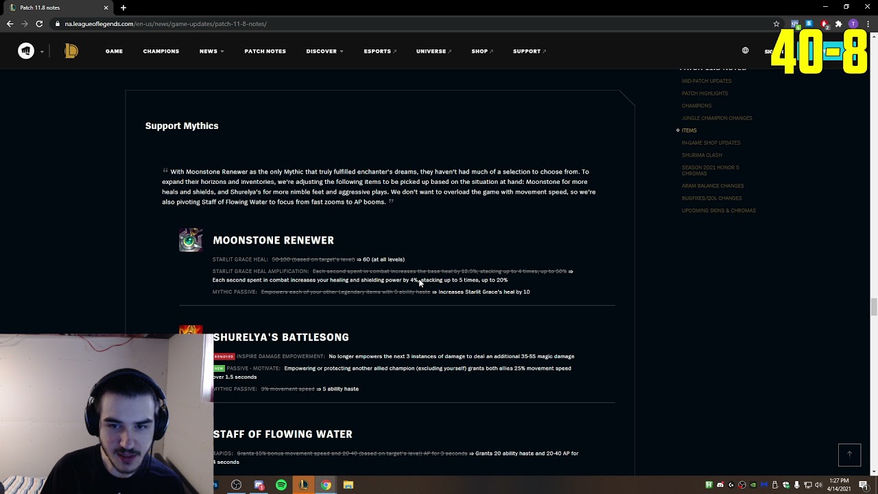
Task: Jump to UPCOMING SKINS & CHROMAS section
Action: point(719,211)
